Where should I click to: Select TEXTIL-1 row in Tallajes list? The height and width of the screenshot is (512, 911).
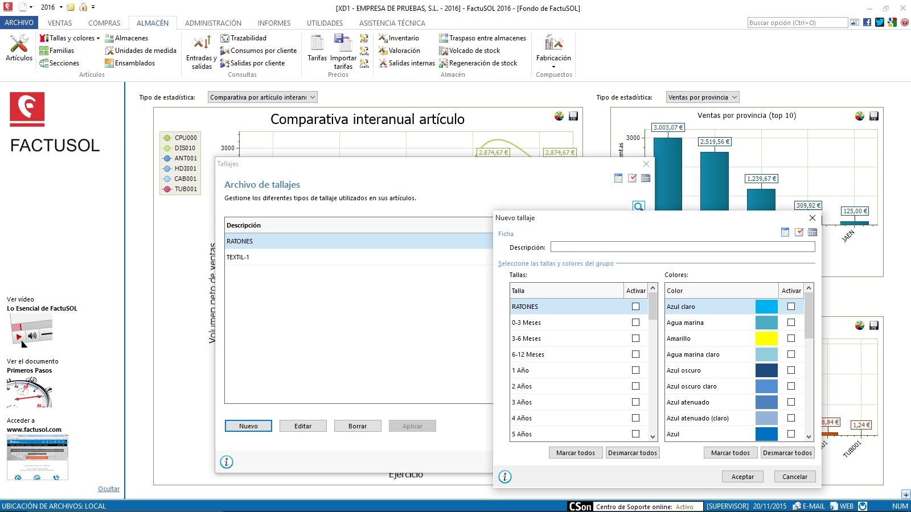pos(359,257)
